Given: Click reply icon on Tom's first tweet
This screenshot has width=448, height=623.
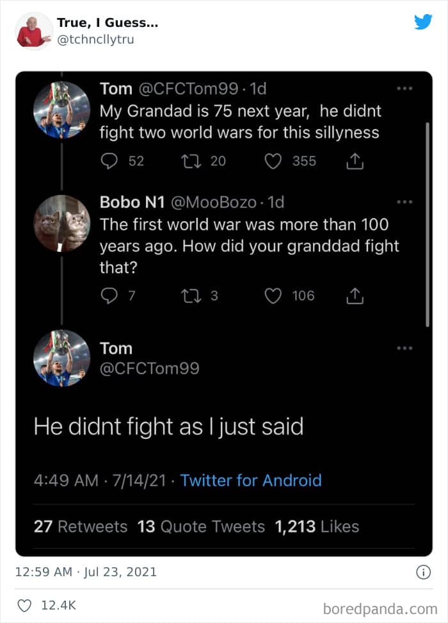Looking at the screenshot, I should 110,162.
